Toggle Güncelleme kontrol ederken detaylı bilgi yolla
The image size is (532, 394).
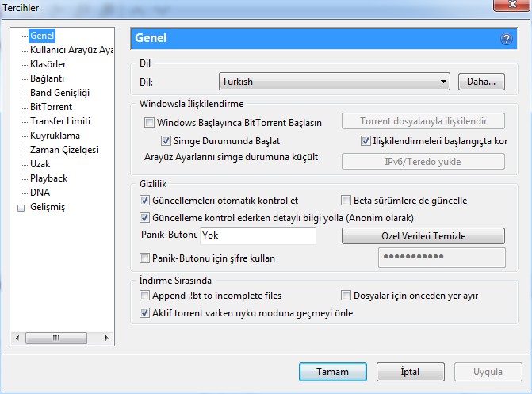click(144, 217)
